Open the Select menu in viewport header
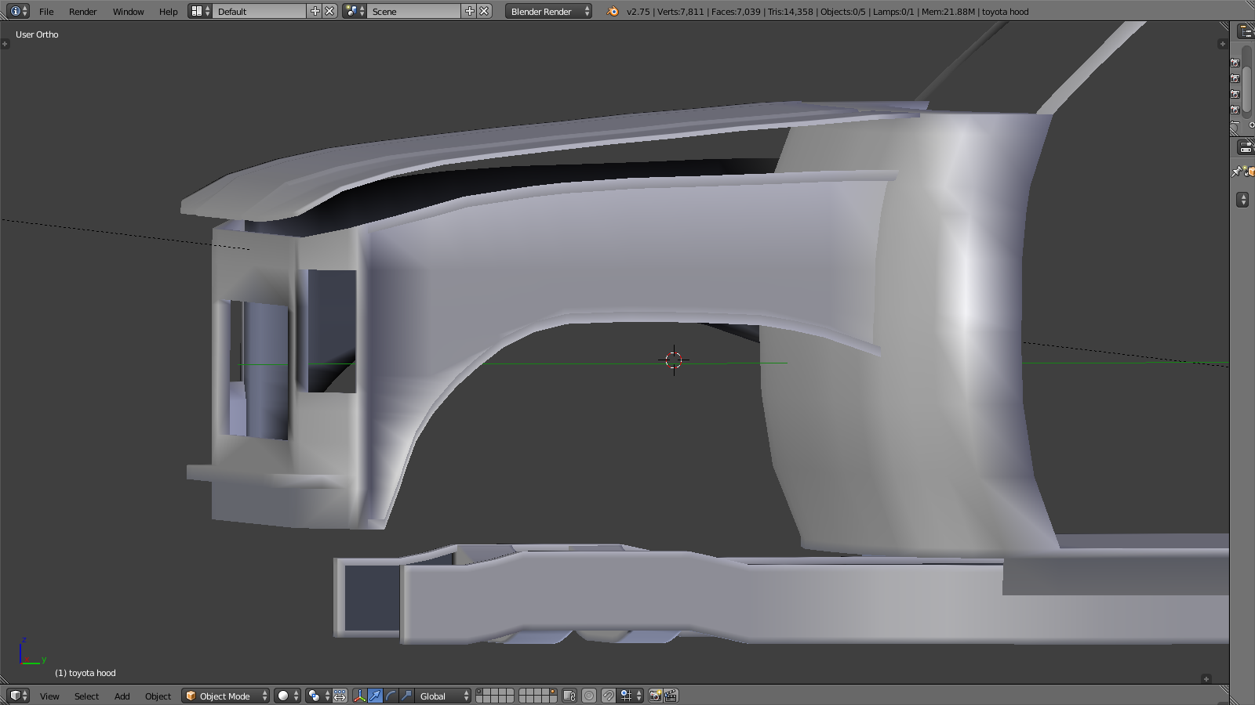Image resolution: width=1255 pixels, height=705 pixels. tap(86, 696)
